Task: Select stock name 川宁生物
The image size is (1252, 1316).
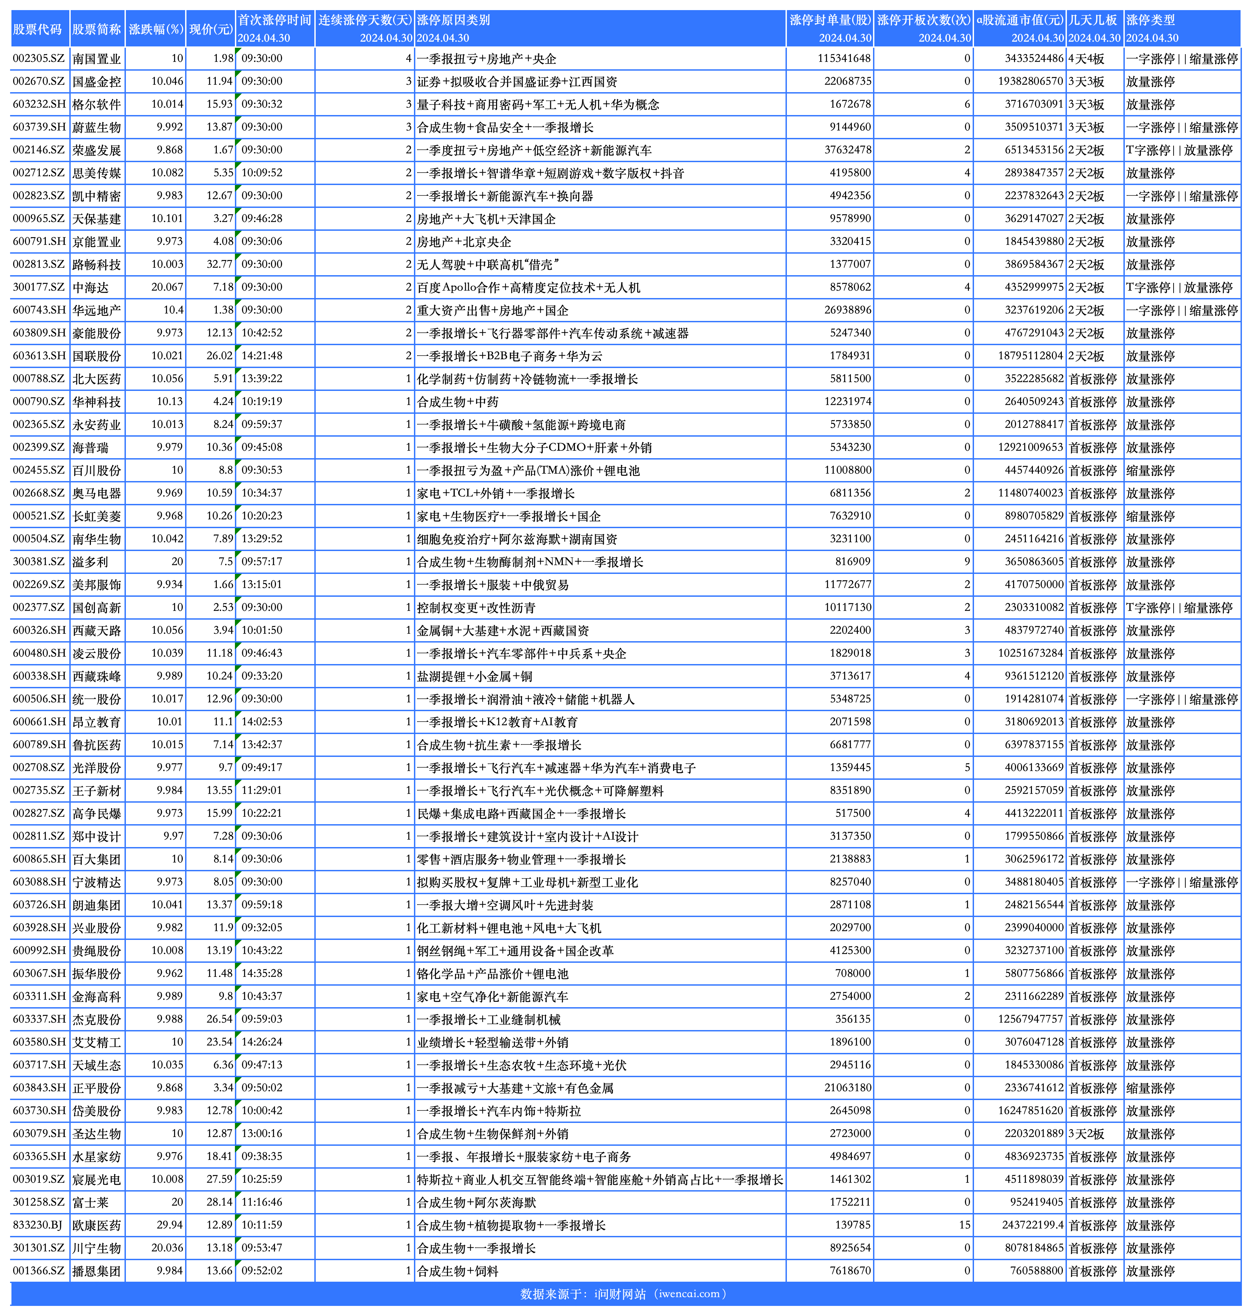Action: pos(97,1248)
